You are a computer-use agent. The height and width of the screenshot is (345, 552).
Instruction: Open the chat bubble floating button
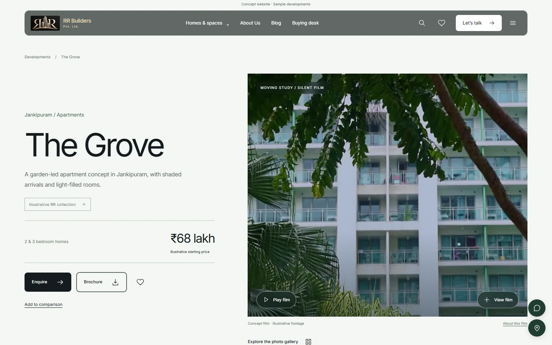click(x=537, y=308)
